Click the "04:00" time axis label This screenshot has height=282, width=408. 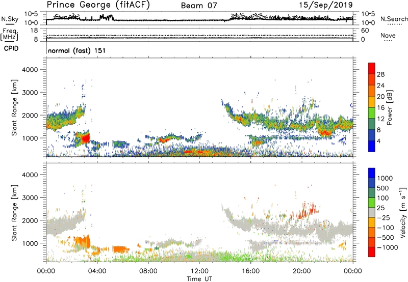(97, 271)
